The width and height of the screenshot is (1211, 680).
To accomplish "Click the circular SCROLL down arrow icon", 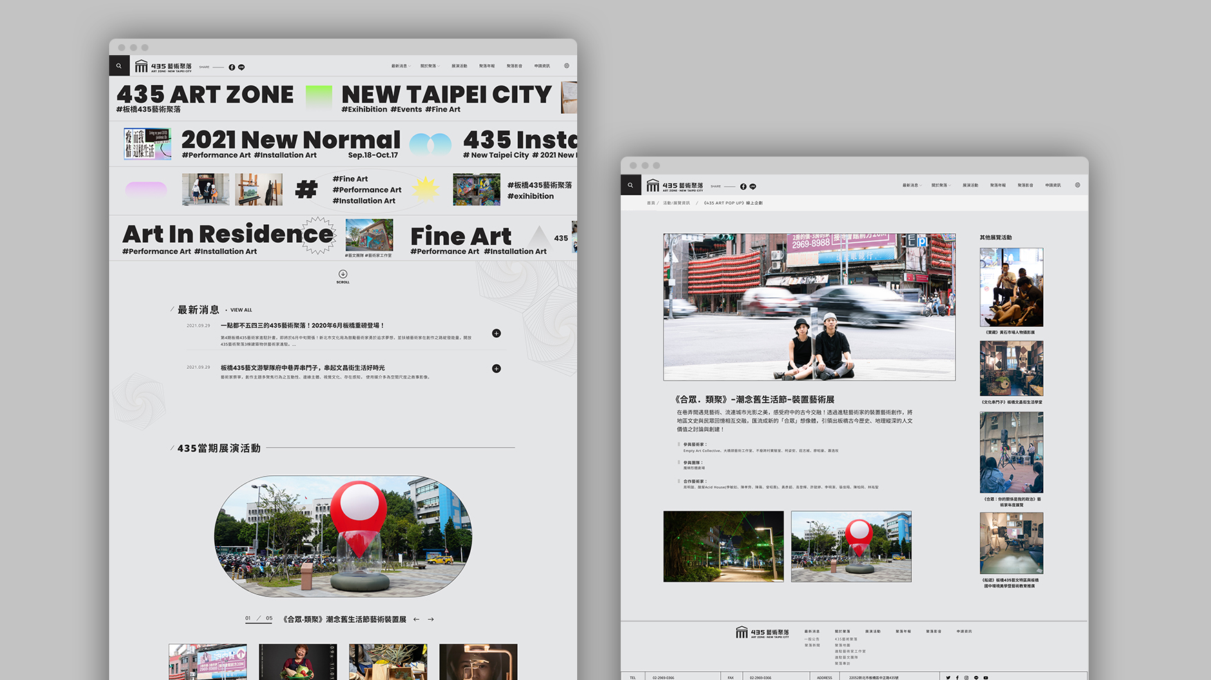I will (343, 274).
